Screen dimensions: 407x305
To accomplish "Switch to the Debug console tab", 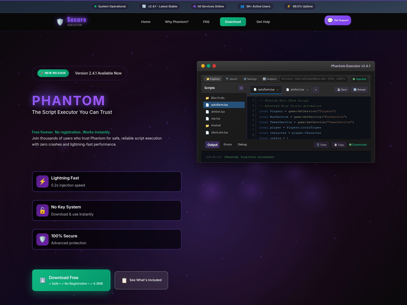I will (x=242, y=145).
